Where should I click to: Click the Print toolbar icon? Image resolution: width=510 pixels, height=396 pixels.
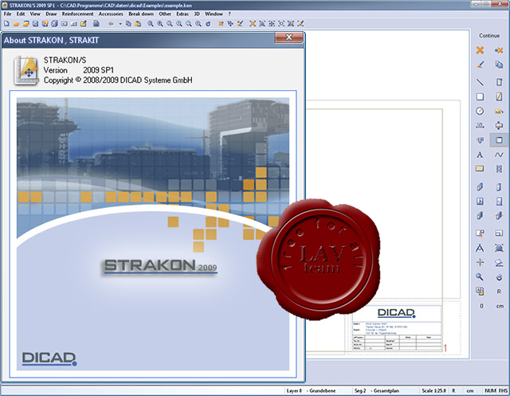pos(96,23)
